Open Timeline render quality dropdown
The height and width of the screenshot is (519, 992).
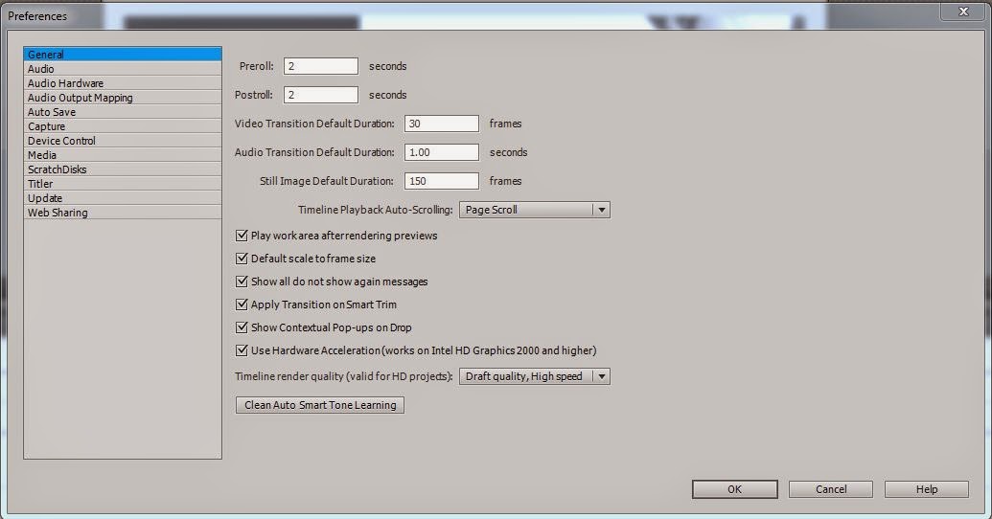coord(535,376)
